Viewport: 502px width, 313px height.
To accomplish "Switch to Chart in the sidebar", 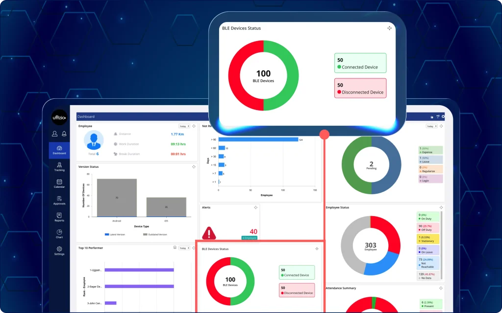I will coord(59,234).
